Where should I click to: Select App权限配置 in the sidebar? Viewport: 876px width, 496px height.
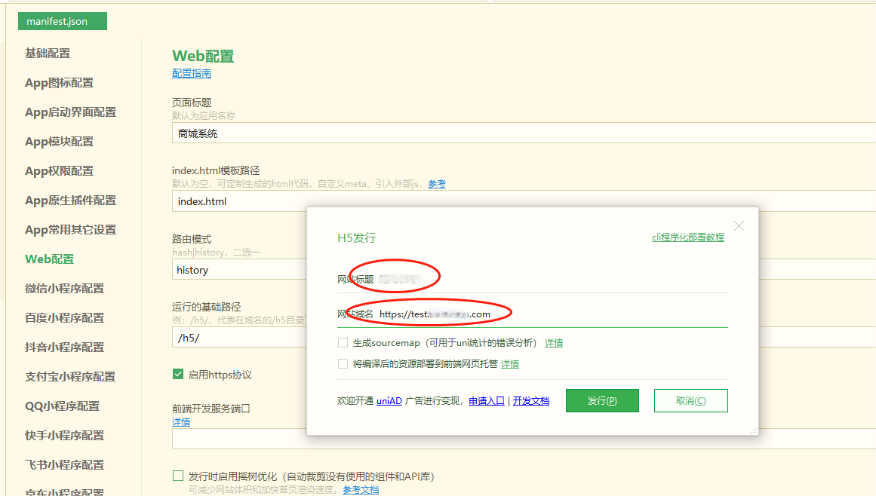tap(59, 171)
